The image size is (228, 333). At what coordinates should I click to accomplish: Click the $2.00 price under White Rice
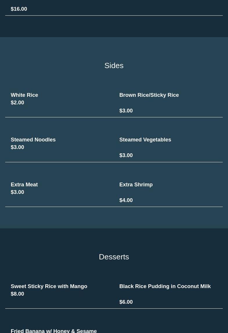[x=17, y=102]
